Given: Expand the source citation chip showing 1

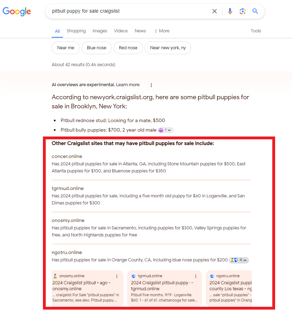Looking at the screenshot, I should (x=166, y=130).
